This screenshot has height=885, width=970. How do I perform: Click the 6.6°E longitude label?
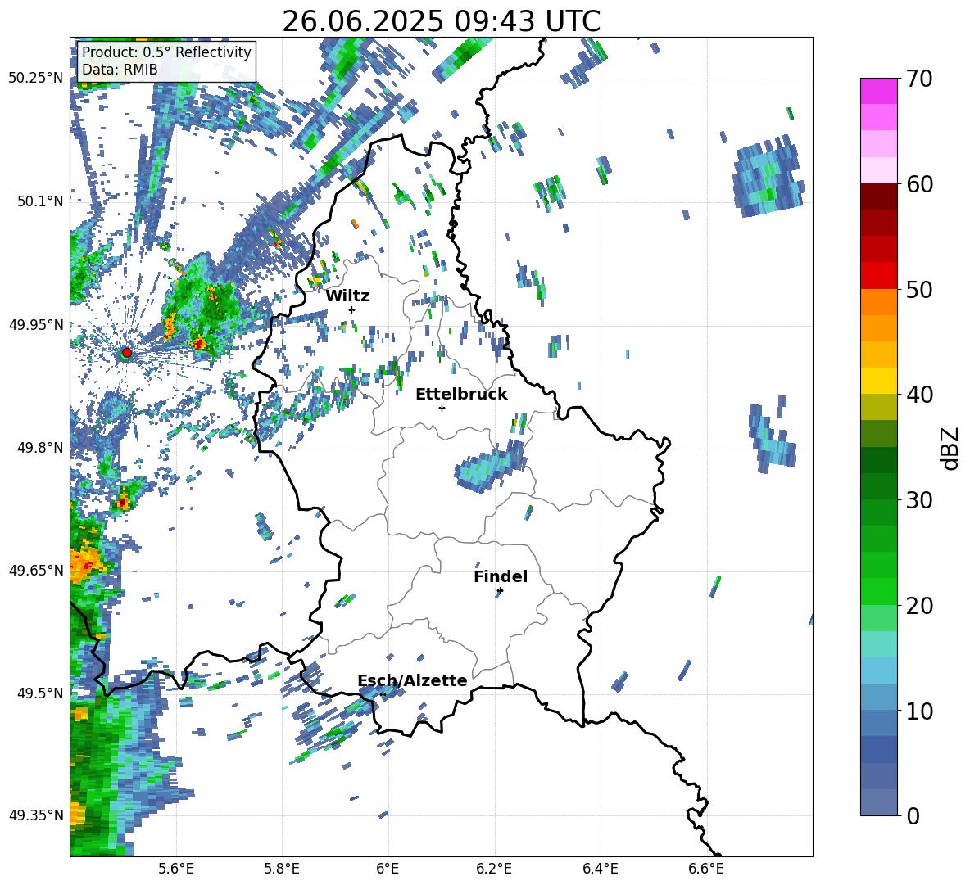click(x=706, y=869)
